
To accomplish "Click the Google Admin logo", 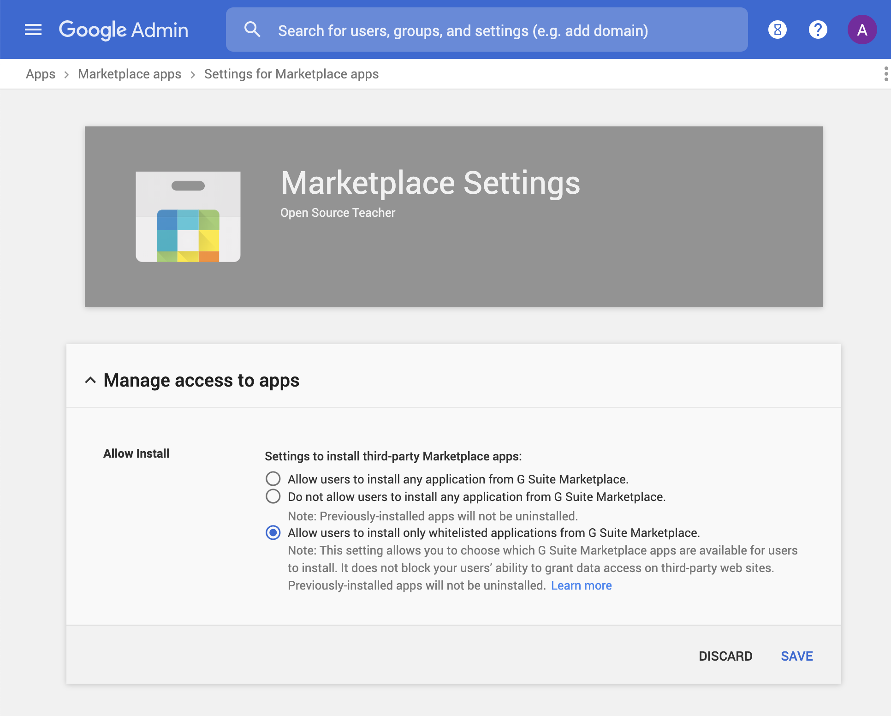I will tap(124, 30).
